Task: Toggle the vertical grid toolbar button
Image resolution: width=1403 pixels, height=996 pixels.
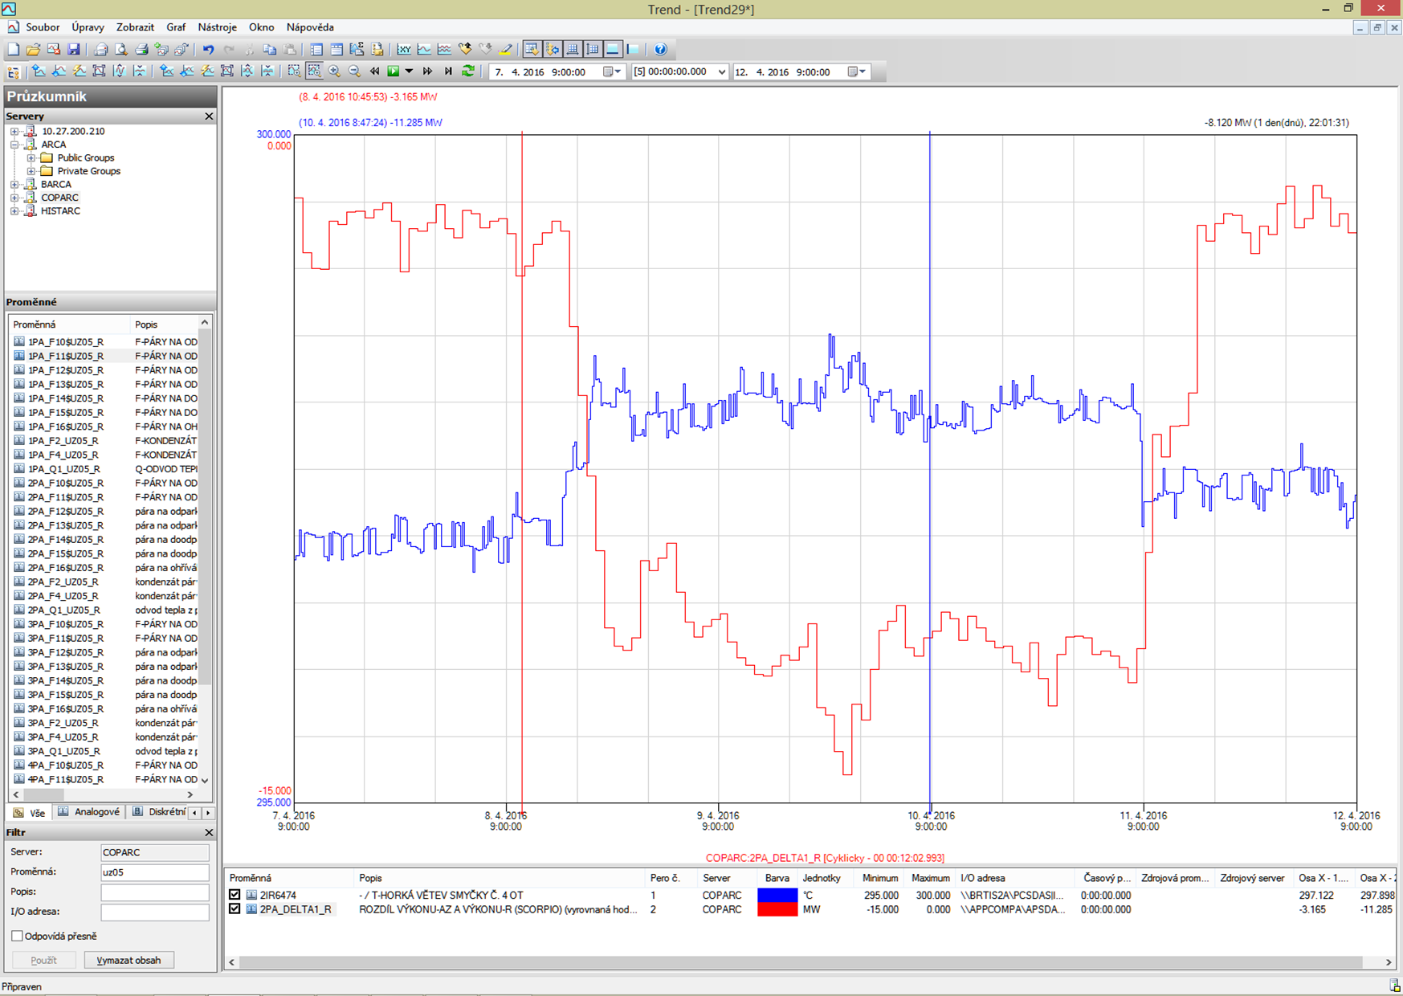Action: (593, 49)
